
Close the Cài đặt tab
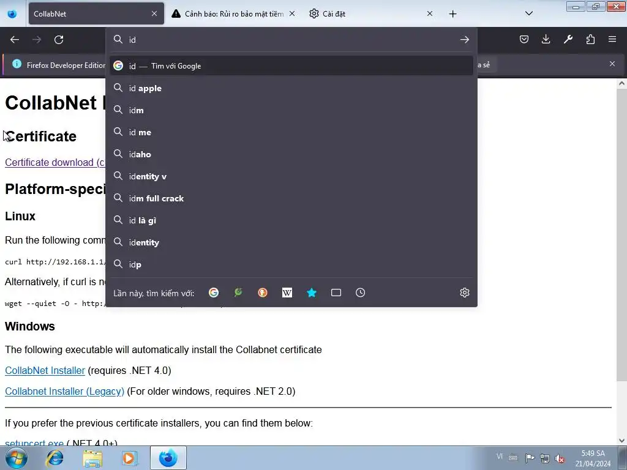click(x=429, y=13)
